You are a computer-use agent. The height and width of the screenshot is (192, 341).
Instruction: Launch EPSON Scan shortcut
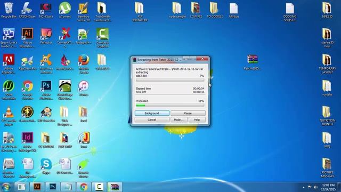click(x=27, y=10)
